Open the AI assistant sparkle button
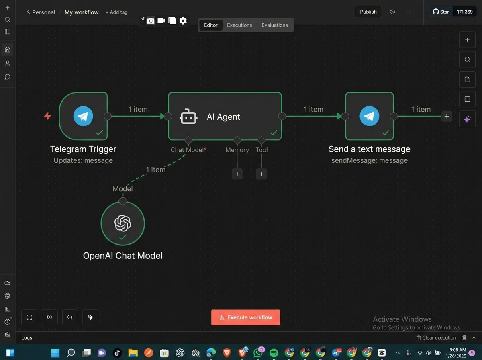The height and width of the screenshot is (360, 482). click(467, 119)
